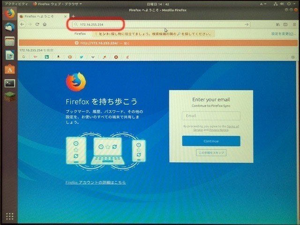The height and width of the screenshot is (225, 300).
Task: Click the volume icon in top bar
Action: [282, 4]
